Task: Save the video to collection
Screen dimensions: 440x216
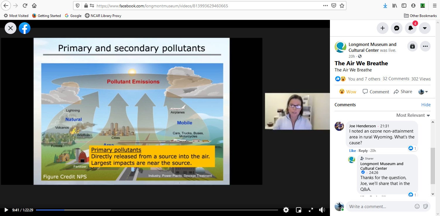Action: coord(412,46)
